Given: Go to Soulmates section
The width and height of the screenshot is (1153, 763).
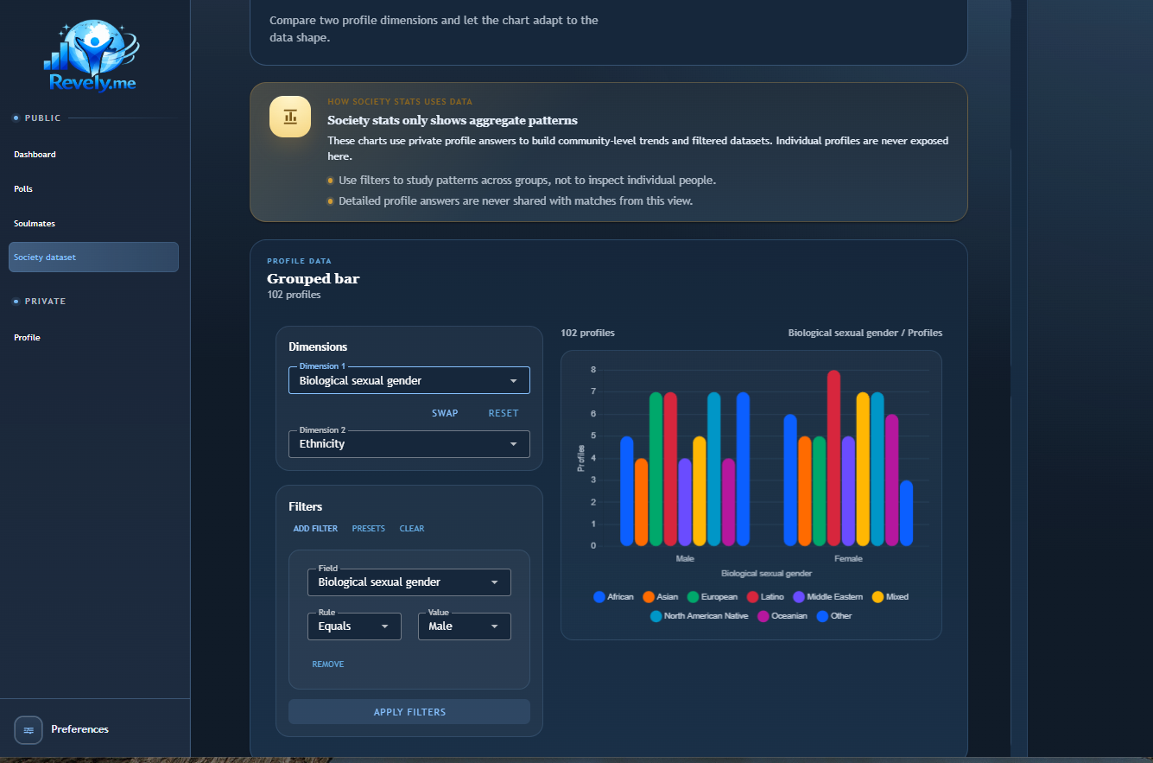Looking at the screenshot, I should pos(35,223).
